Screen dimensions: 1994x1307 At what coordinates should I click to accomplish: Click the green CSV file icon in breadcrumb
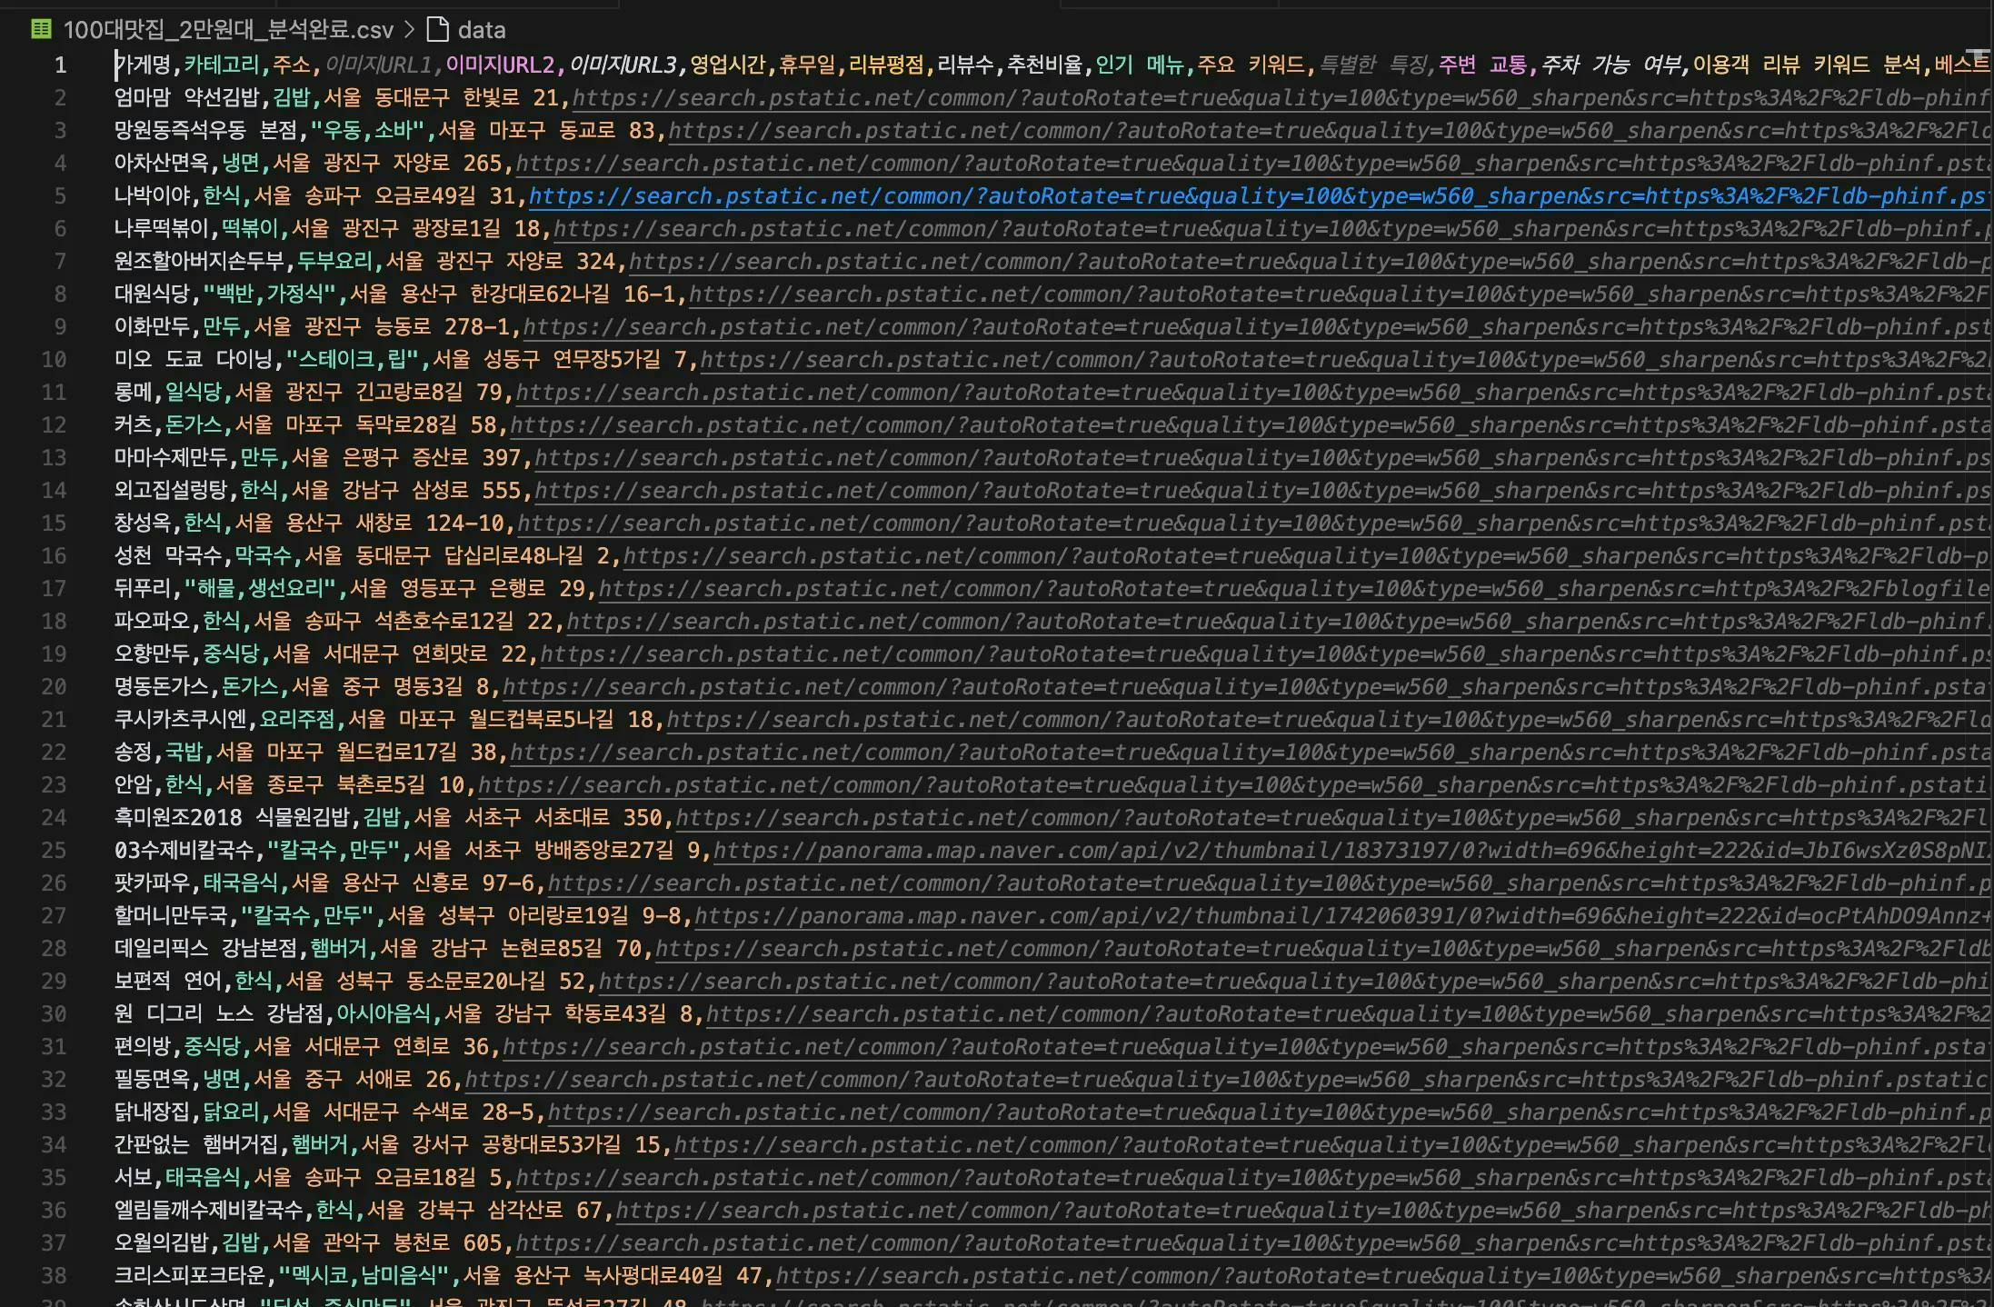[41, 29]
